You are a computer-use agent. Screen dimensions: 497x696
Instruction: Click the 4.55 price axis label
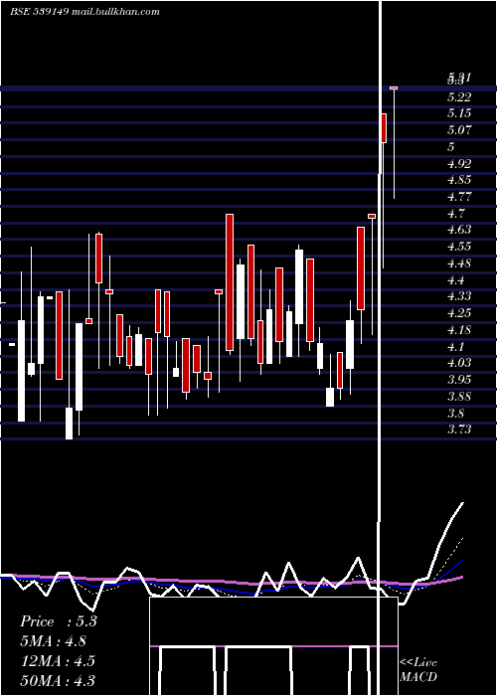[x=459, y=247]
